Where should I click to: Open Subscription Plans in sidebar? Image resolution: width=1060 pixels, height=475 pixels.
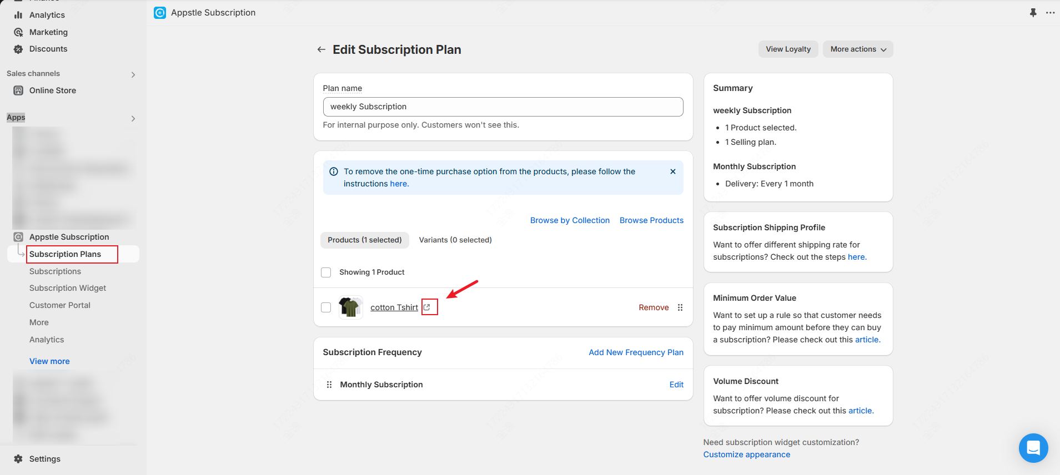click(65, 254)
